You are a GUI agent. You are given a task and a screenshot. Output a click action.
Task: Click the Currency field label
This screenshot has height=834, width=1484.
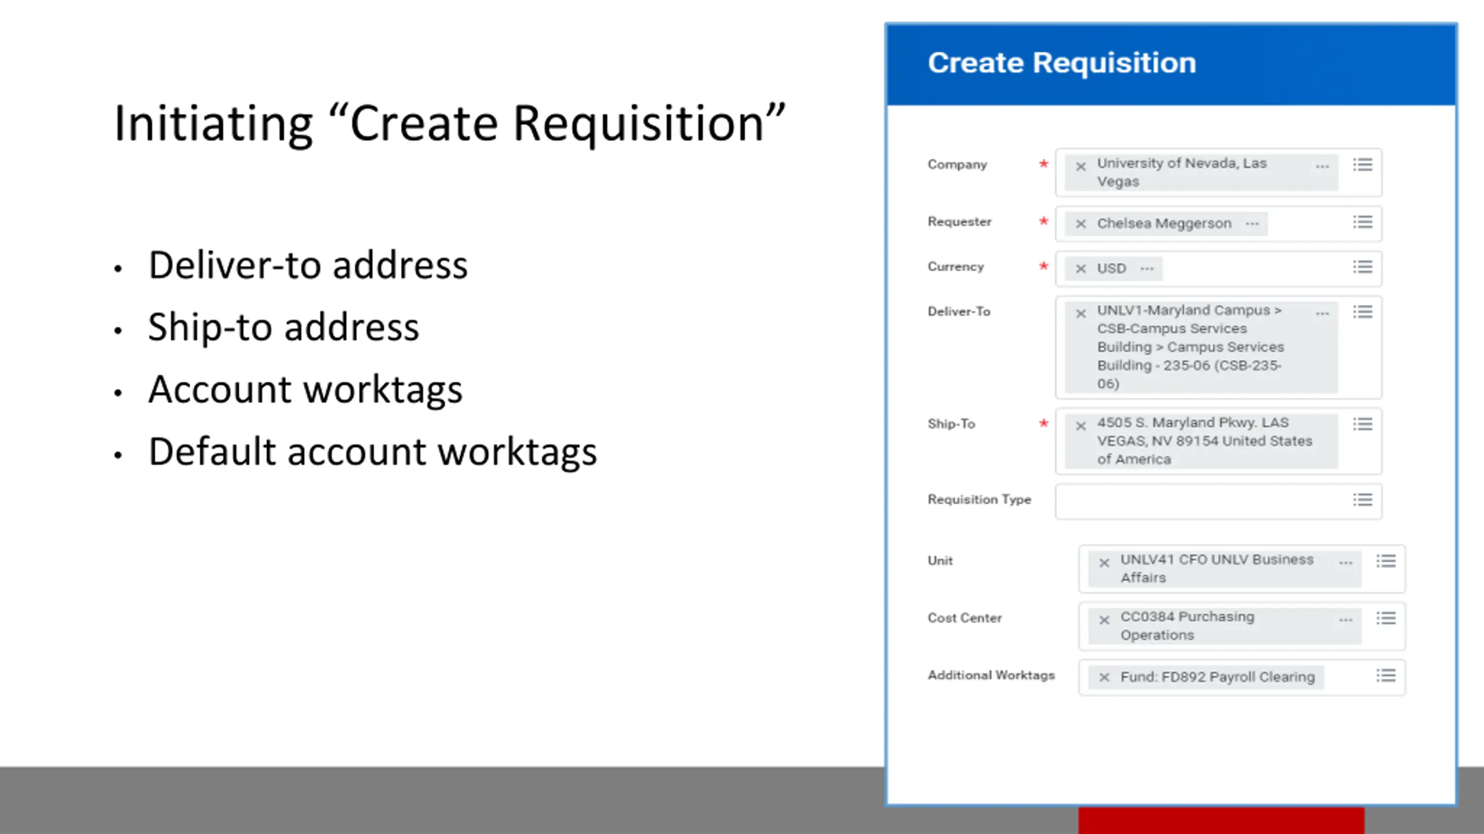956,267
